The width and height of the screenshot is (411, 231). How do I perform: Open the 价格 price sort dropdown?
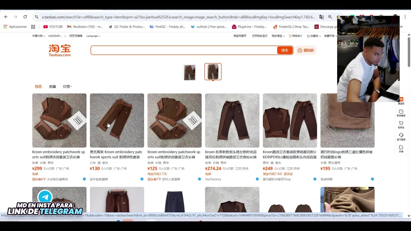67,87
